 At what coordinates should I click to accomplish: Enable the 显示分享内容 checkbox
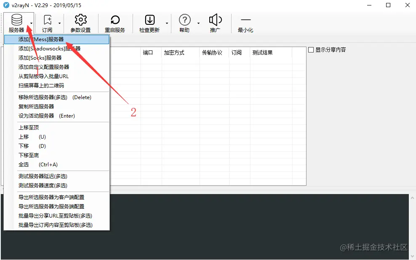[311, 50]
